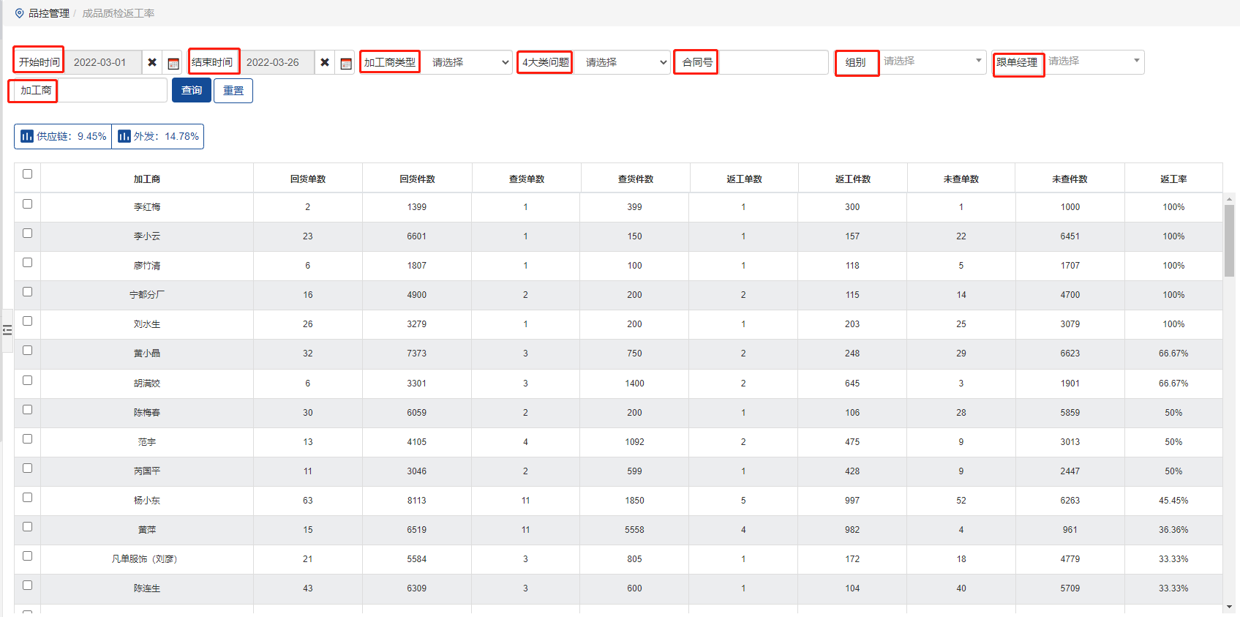Click the 重置 reset button
Screen dimensions: 1240x617
click(x=233, y=91)
